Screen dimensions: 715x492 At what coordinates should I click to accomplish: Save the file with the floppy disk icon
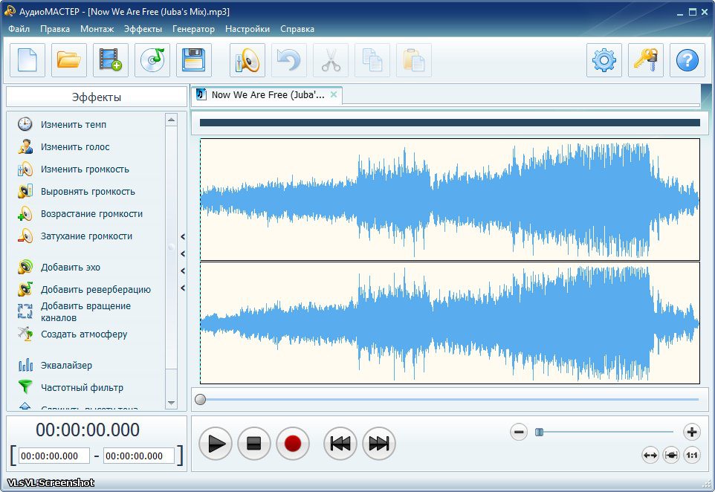tap(194, 60)
